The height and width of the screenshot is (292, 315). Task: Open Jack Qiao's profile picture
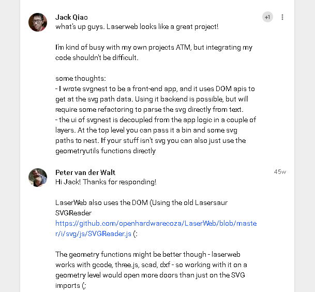coord(38,22)
